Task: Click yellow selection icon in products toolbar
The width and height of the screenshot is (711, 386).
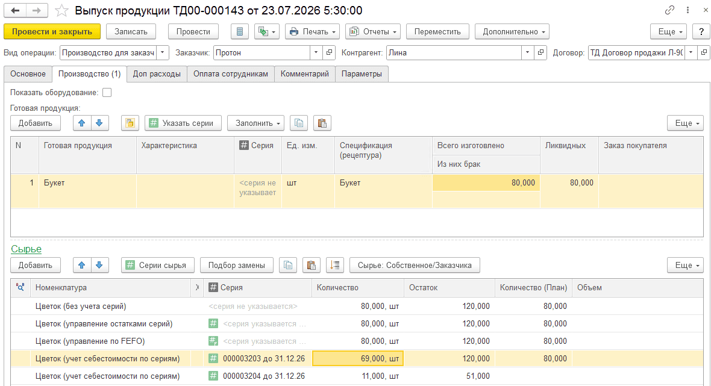Action: pyautogui.click(x=130, y=123)
